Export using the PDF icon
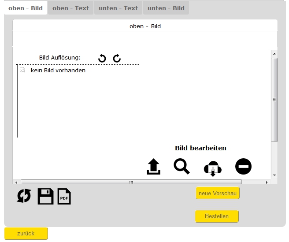This screenshot has width=289, height=242. (64, 196)
